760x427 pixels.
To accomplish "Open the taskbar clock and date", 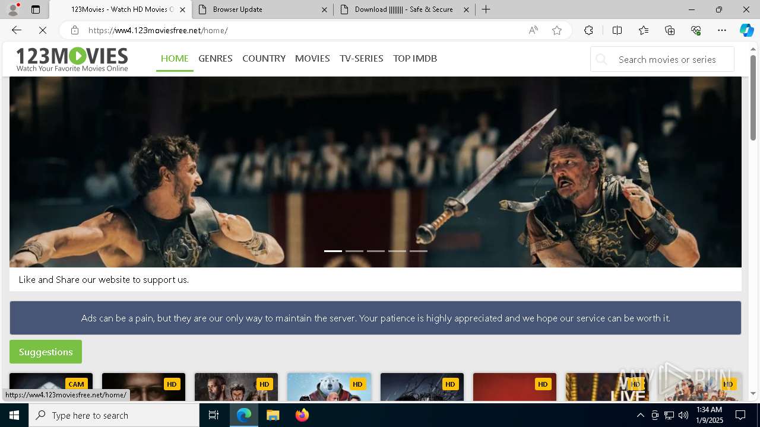I will 710,415.
